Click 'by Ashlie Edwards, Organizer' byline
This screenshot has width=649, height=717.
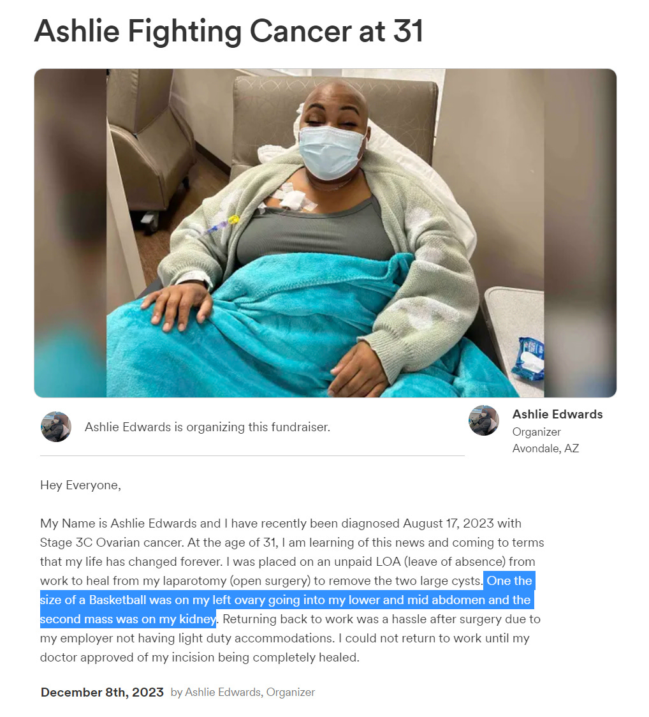point(243,692)
